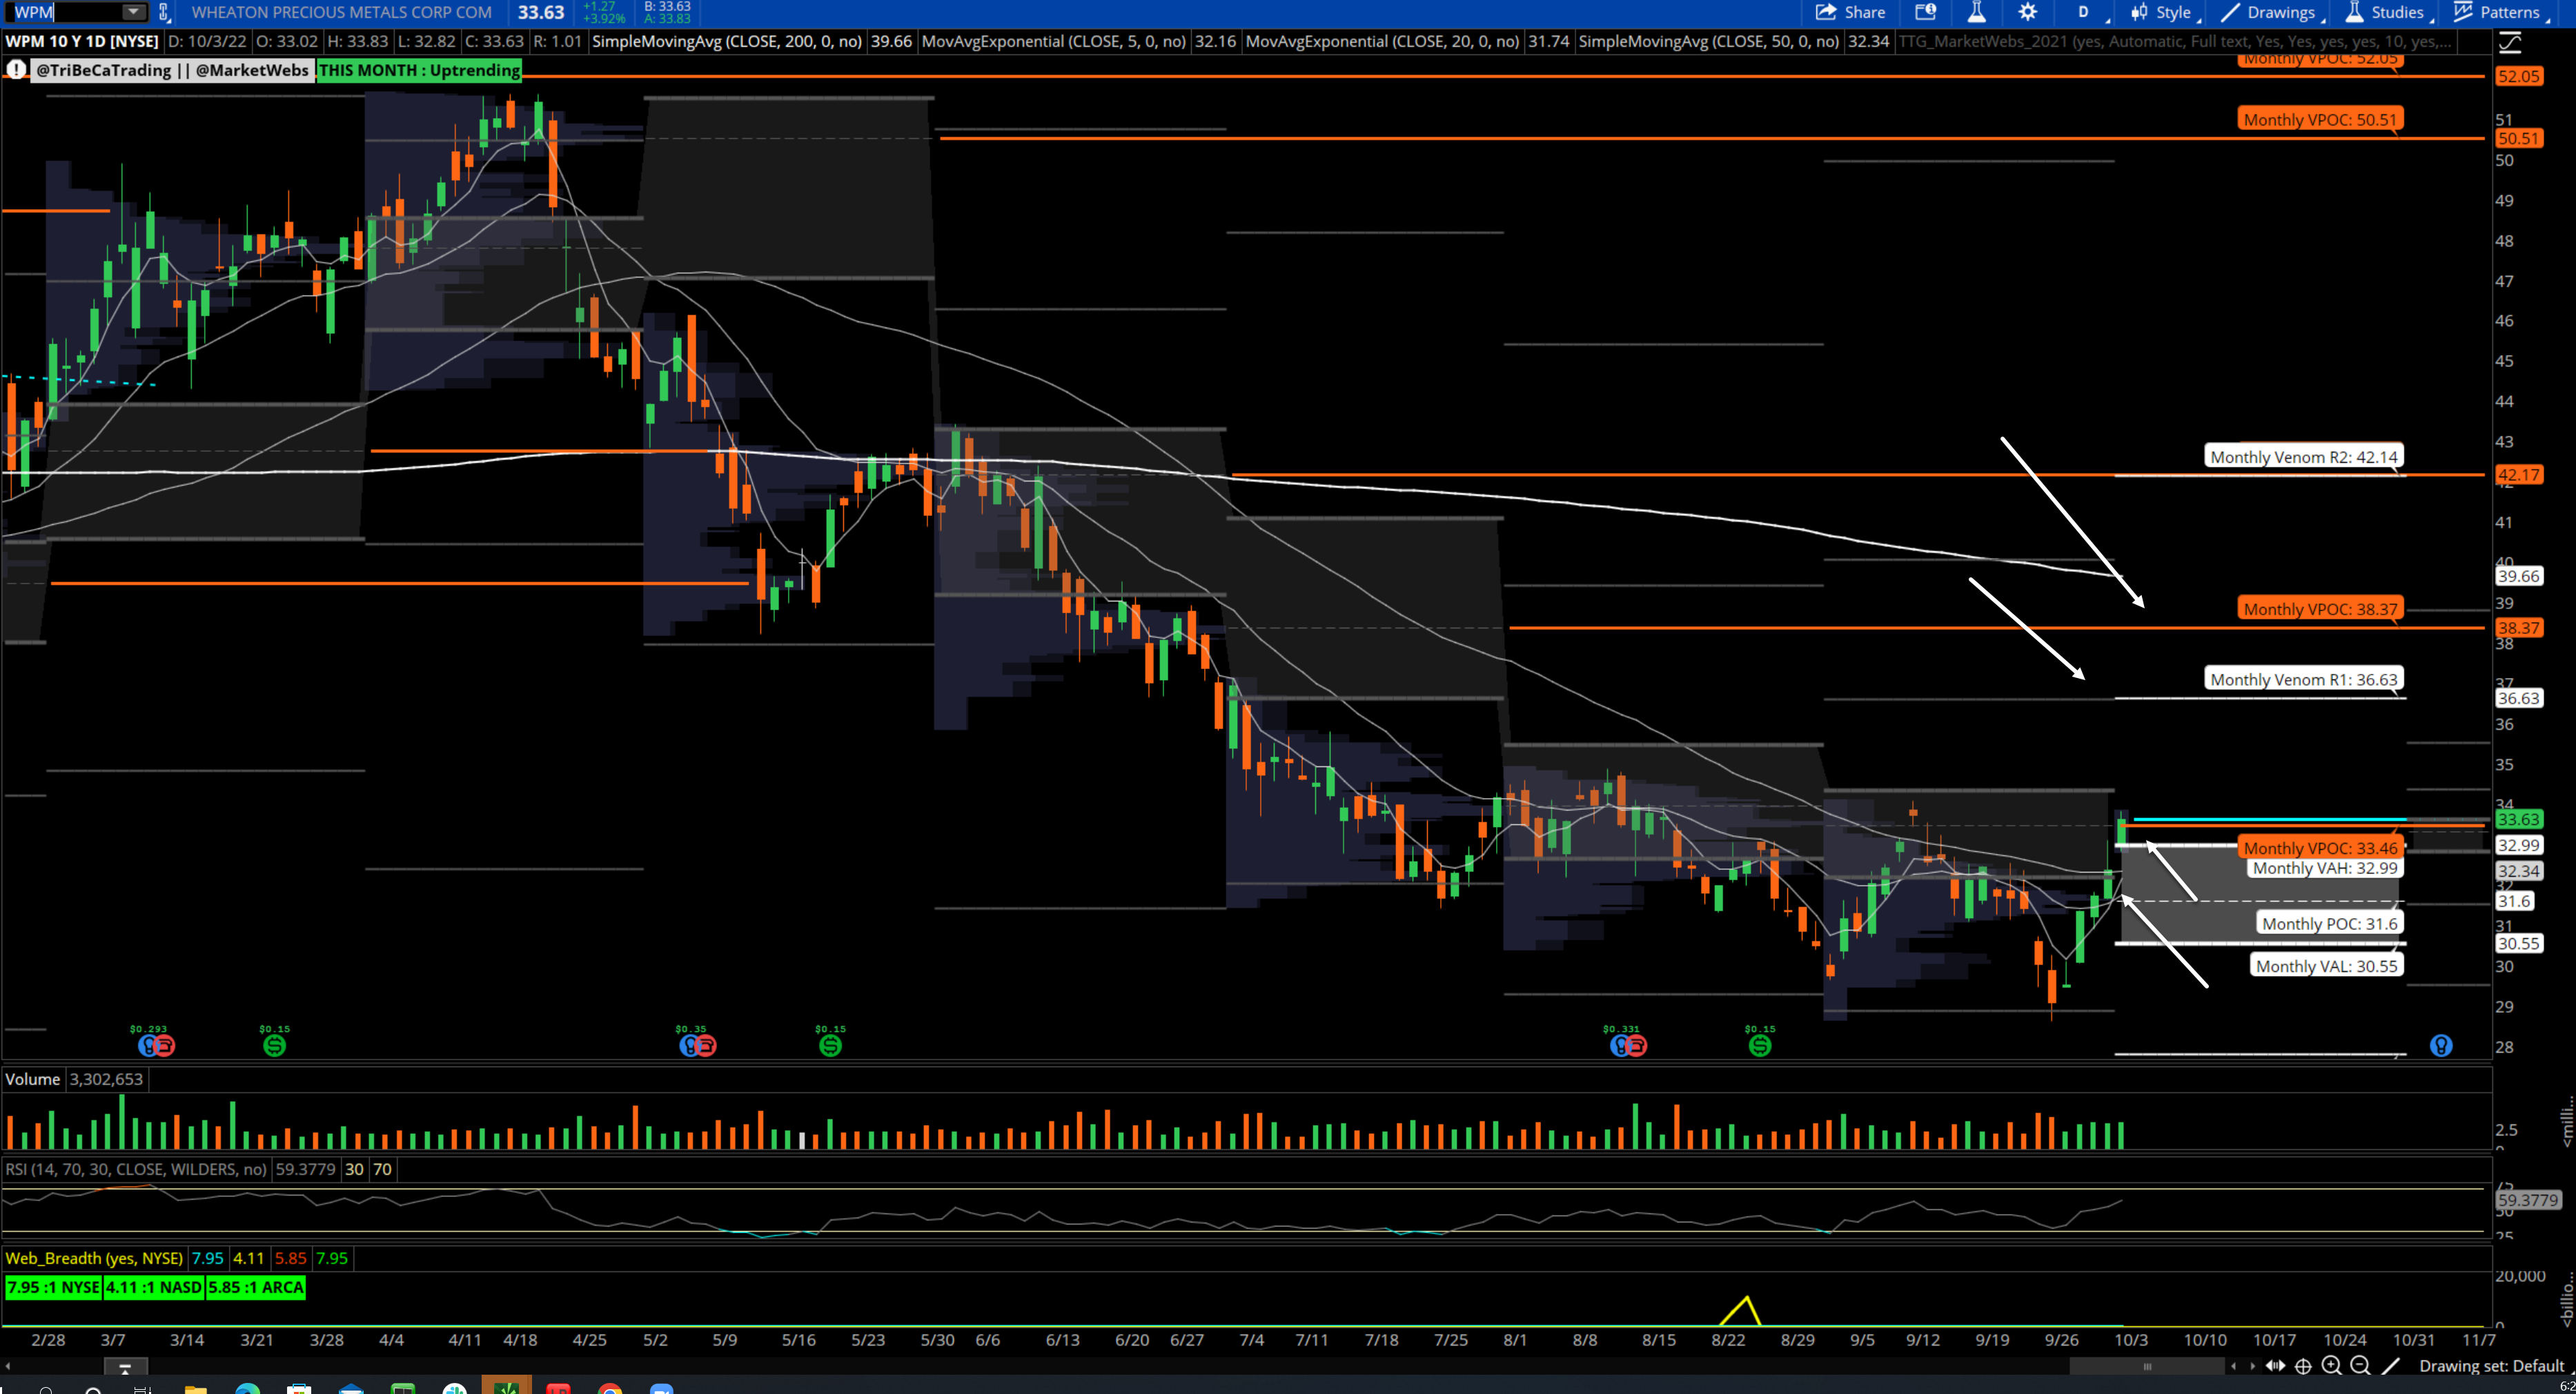2576x1394 pixels.
Task: Click the $0.15 dividend marker near 5/16
Action: (830, 1045)
